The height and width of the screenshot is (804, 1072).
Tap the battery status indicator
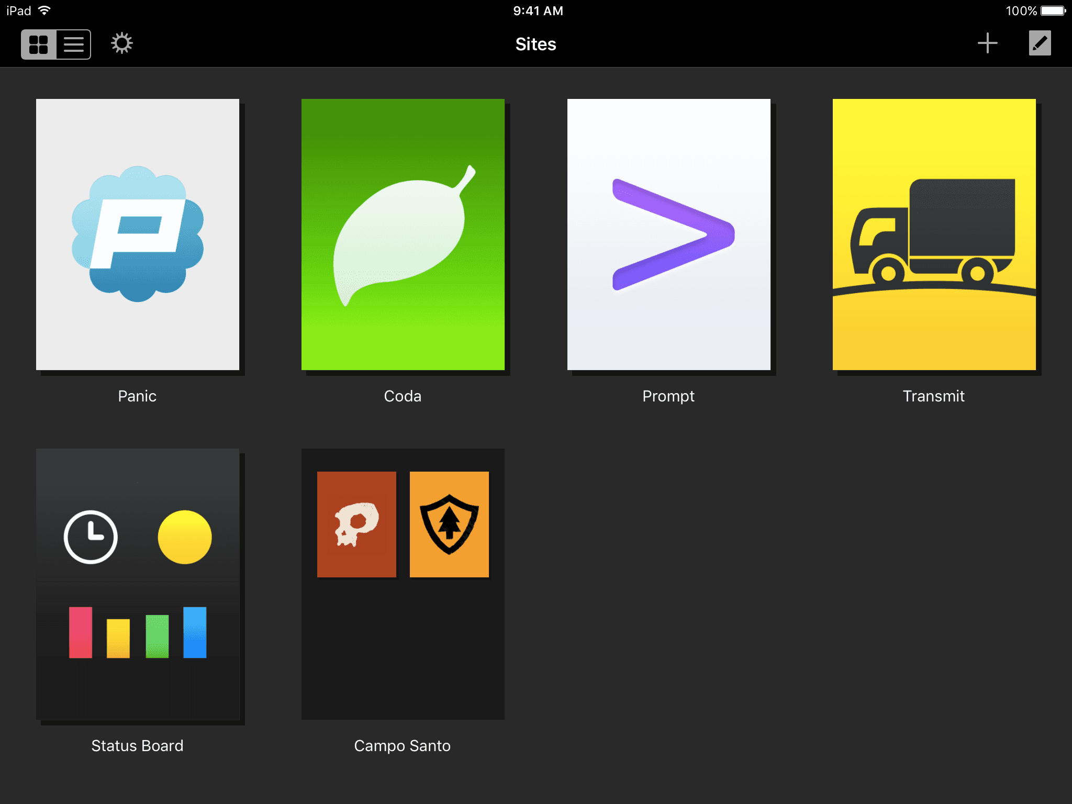click(1053, 11)
